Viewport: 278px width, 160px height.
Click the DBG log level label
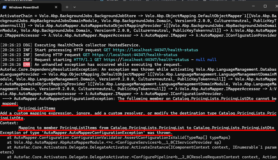point(27,45)
